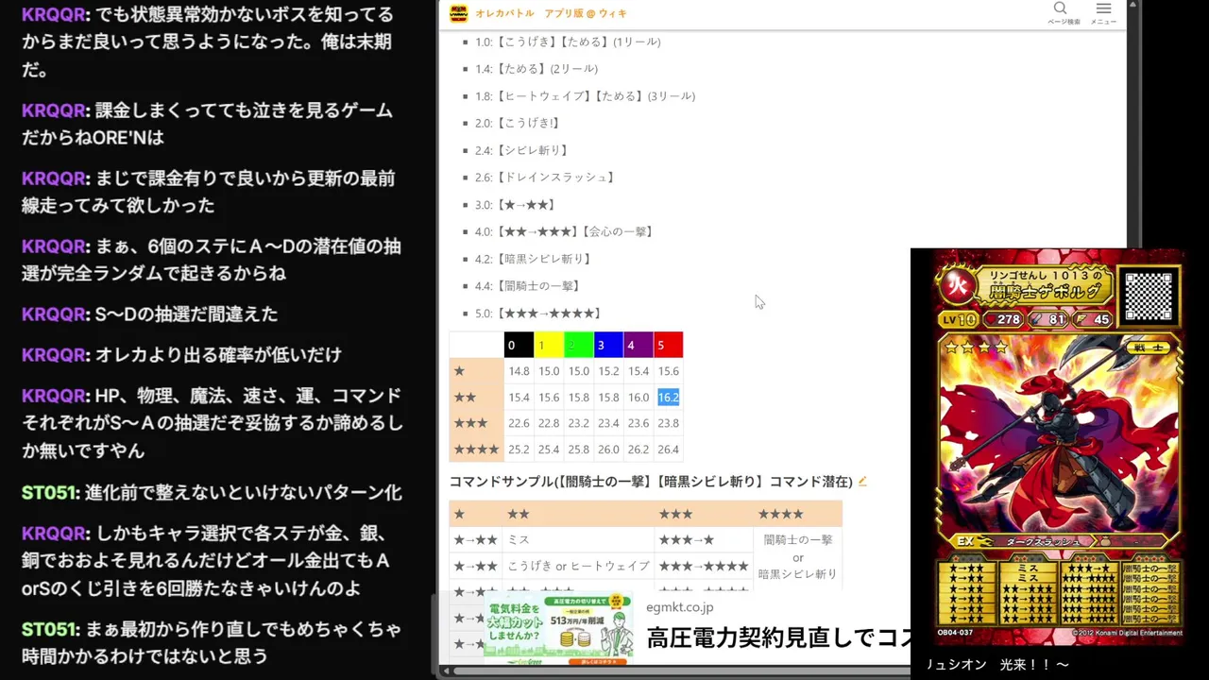Click the 4.2:【暗黒シビレ斬り】 list item

534,259
